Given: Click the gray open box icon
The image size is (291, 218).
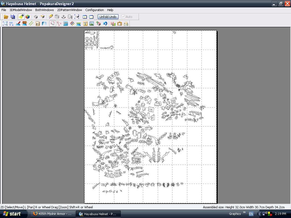Looking at the screenshot, I should (36, 17).
